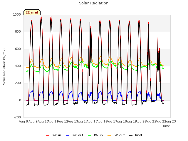This screenshot has width=188, height=141.
Task: Click the 1000 y-axis tick label
Action: pos(17,14)
